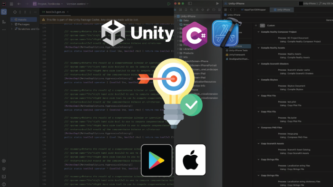The width and height of the screenshot is (333, 187).
Task: Expand the Libraries folder in Xcode
Action: coord(178,49)
